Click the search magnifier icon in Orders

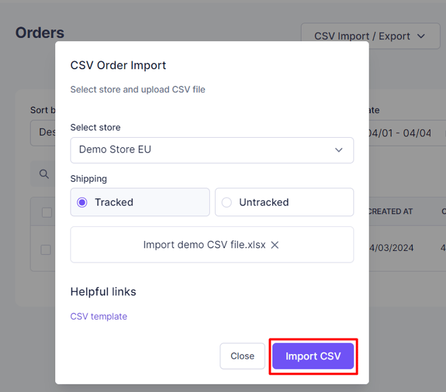click(44, 174)
